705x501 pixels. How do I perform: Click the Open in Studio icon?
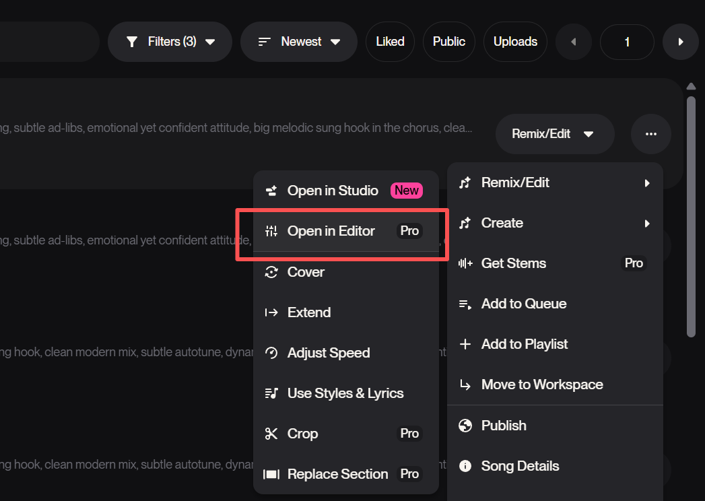click(x=271, y=191)
